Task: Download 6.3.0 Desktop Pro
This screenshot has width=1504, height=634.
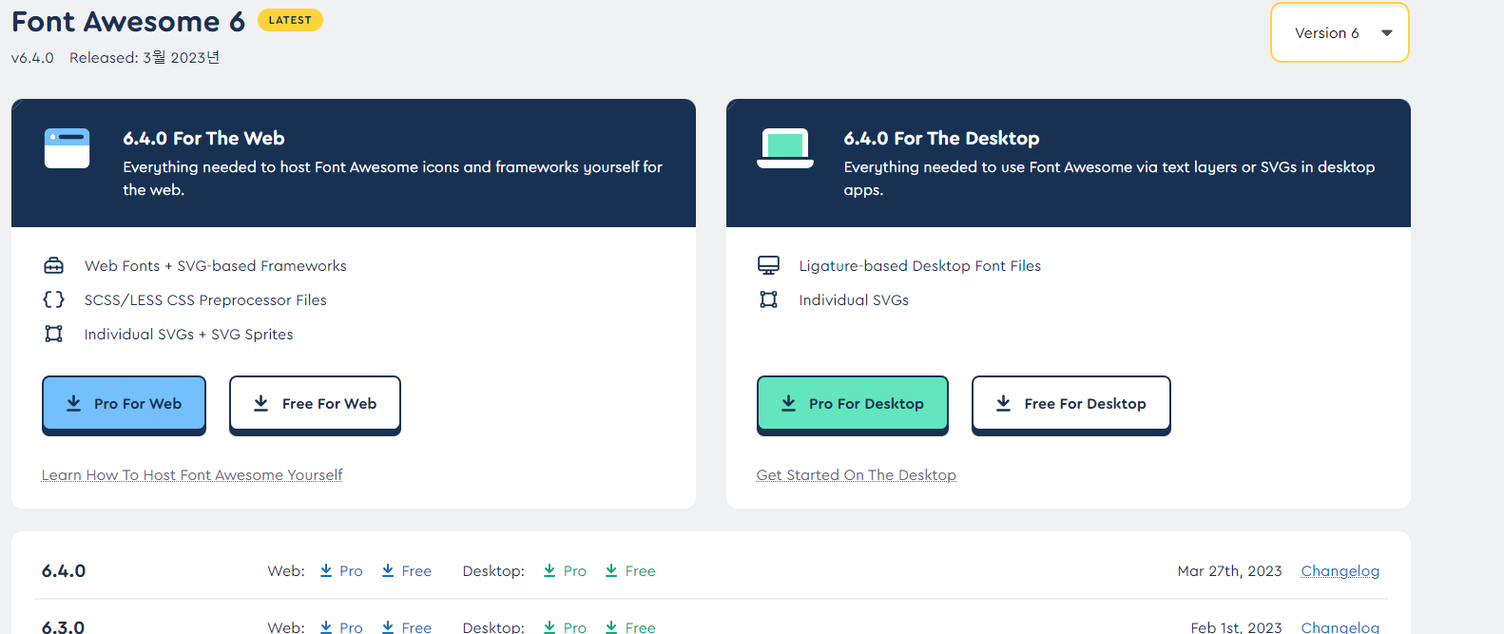Action: [565, 626]
